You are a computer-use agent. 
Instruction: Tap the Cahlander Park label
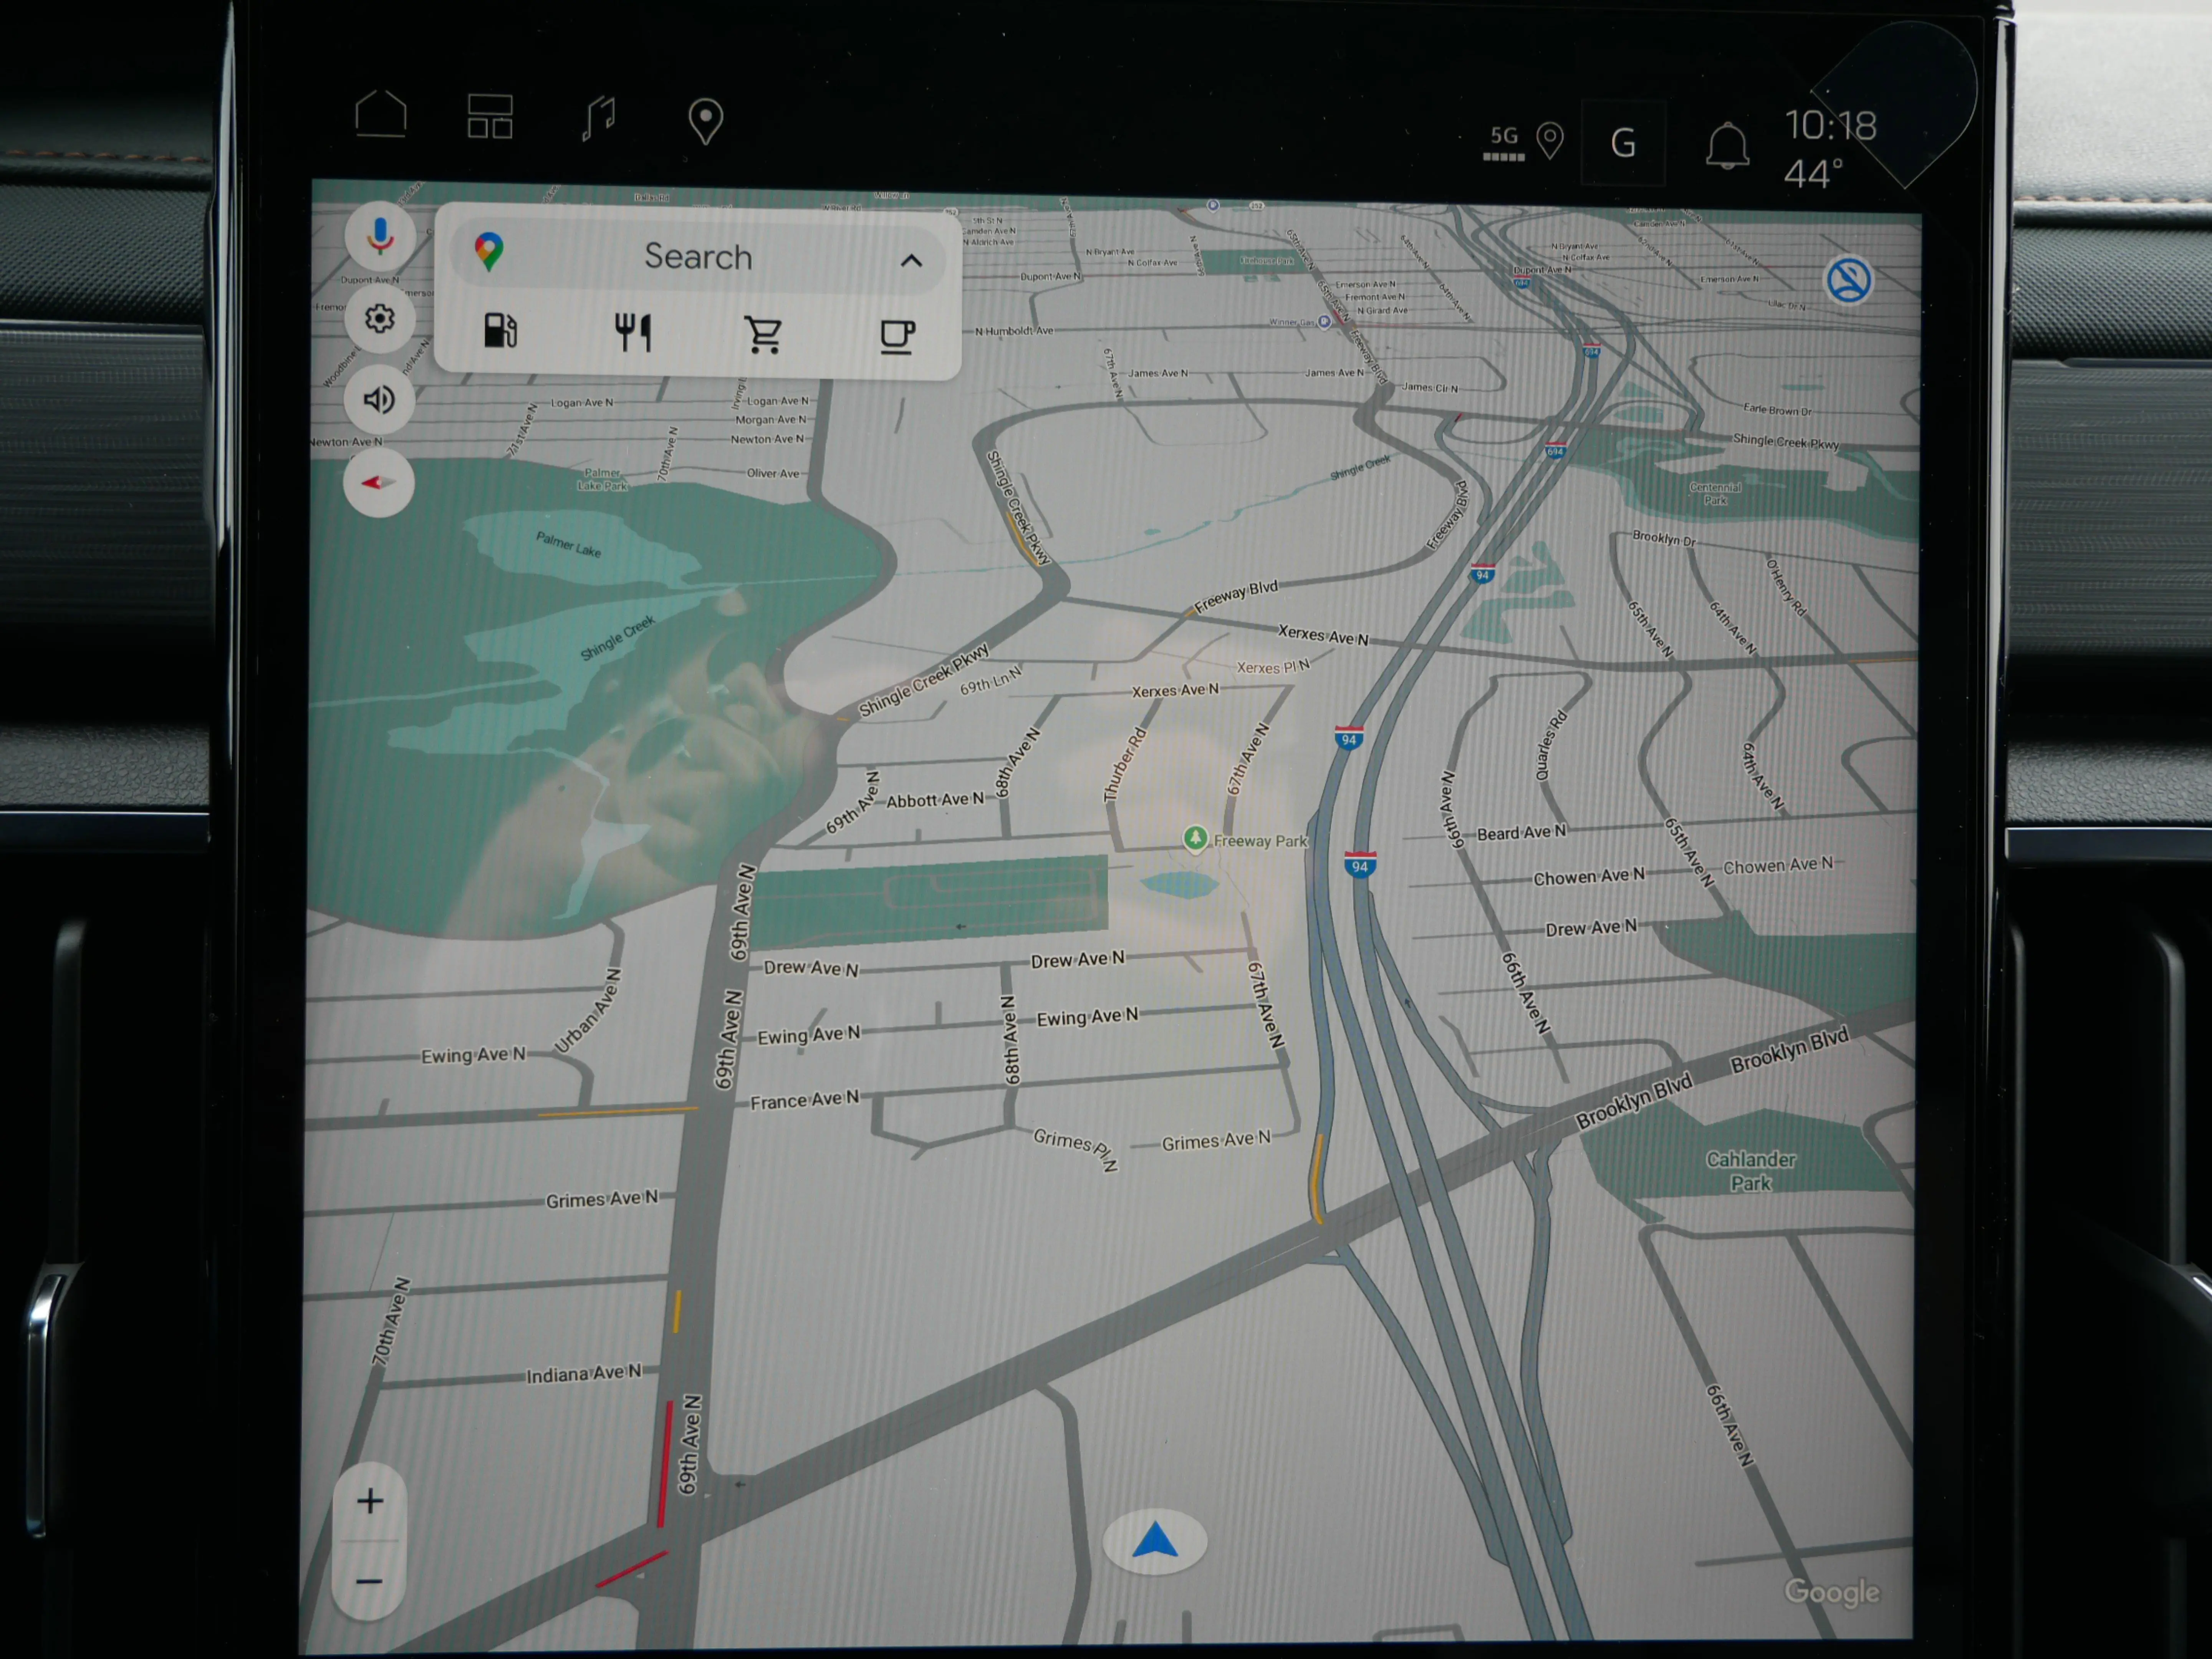click(x=1751, y=1171)
